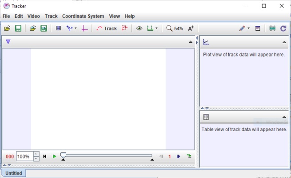Click divider arrows between plot and table
The image size is (291, 178).
click(205, 108)
